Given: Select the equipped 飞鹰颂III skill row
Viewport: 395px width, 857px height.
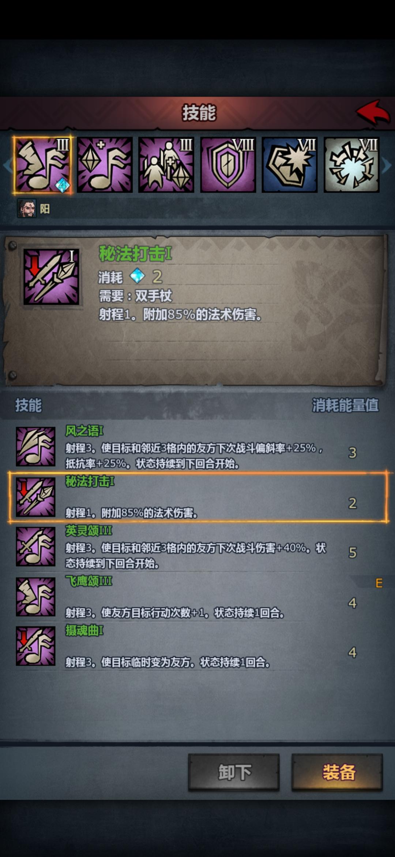Looking at the screenshot, I should click(x=197, y=597).
